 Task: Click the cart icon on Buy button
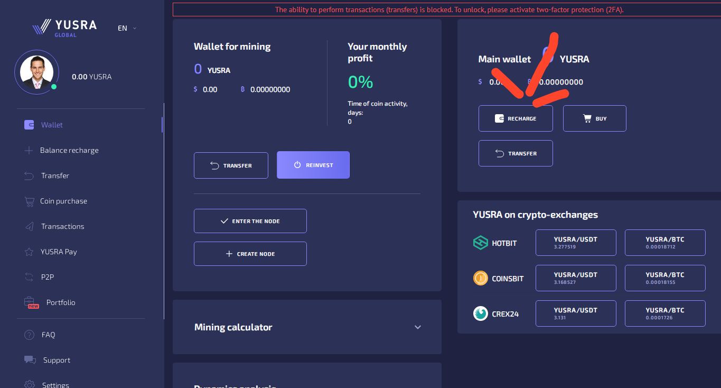click(x=587, y=118)
